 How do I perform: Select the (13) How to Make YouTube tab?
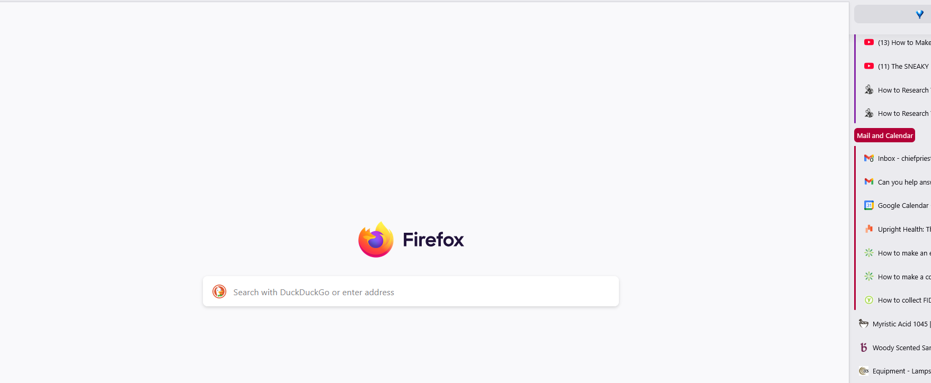pos(894,42)
